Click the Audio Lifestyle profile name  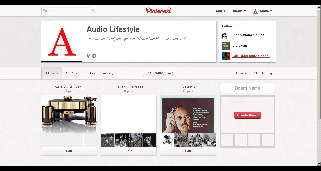tap(113, 29)
